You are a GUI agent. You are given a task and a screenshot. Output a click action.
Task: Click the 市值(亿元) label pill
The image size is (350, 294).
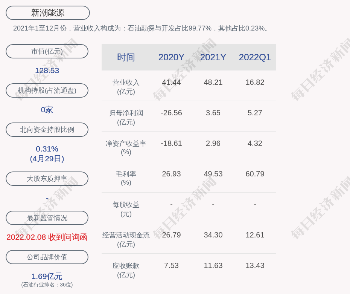pos(47,51)
